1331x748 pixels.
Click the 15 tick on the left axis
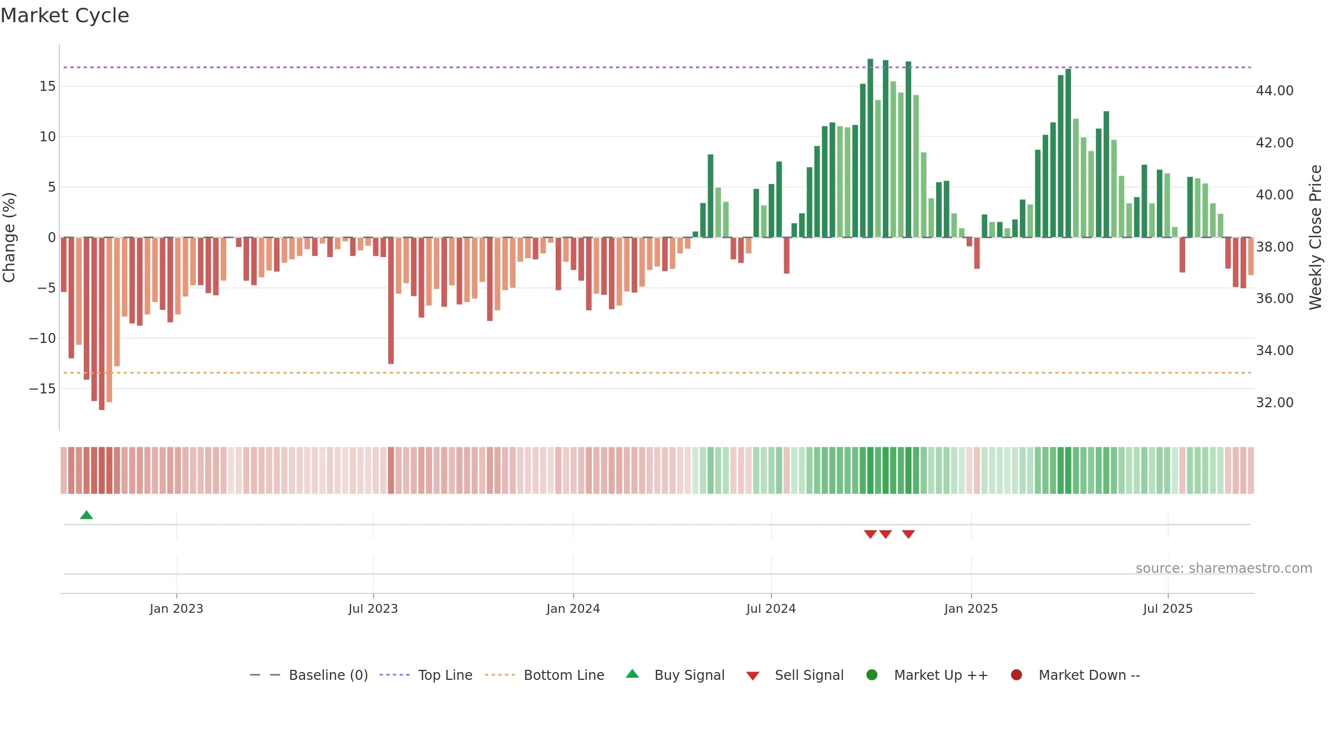coord(48,86)
